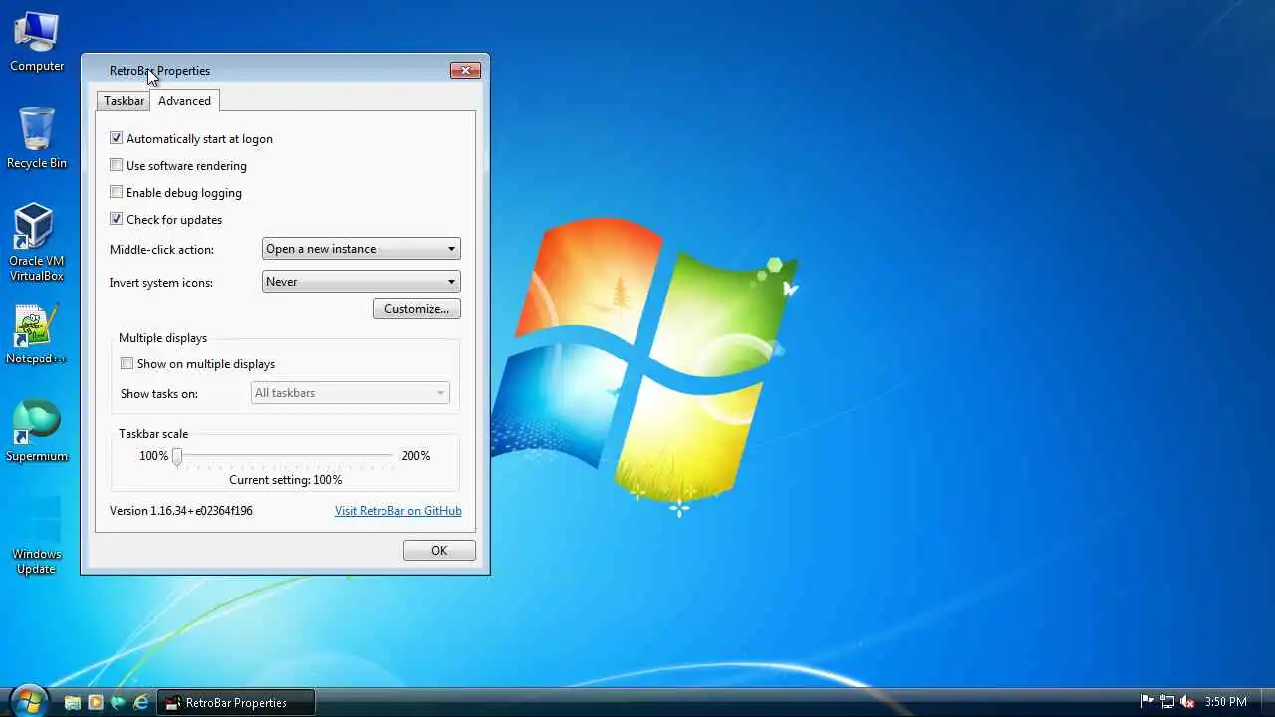Switch to the Taskbar tab
Screen dimensions: 1275x717
tap(124, 101)
